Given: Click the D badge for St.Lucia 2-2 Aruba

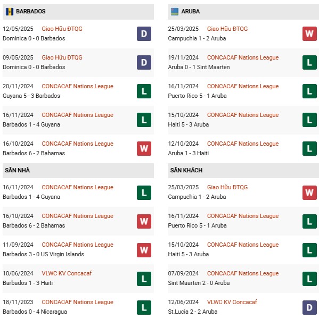Looking at the screenshot, I should tap(309, 307).
